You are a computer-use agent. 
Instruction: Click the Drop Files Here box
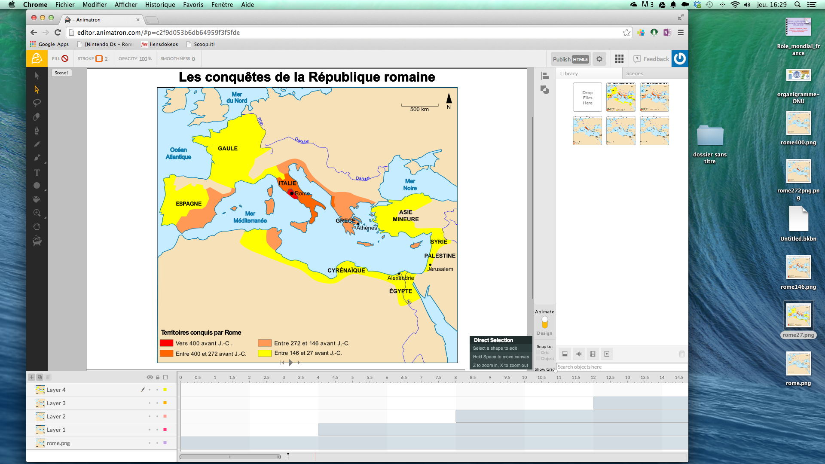coord(587,98)
